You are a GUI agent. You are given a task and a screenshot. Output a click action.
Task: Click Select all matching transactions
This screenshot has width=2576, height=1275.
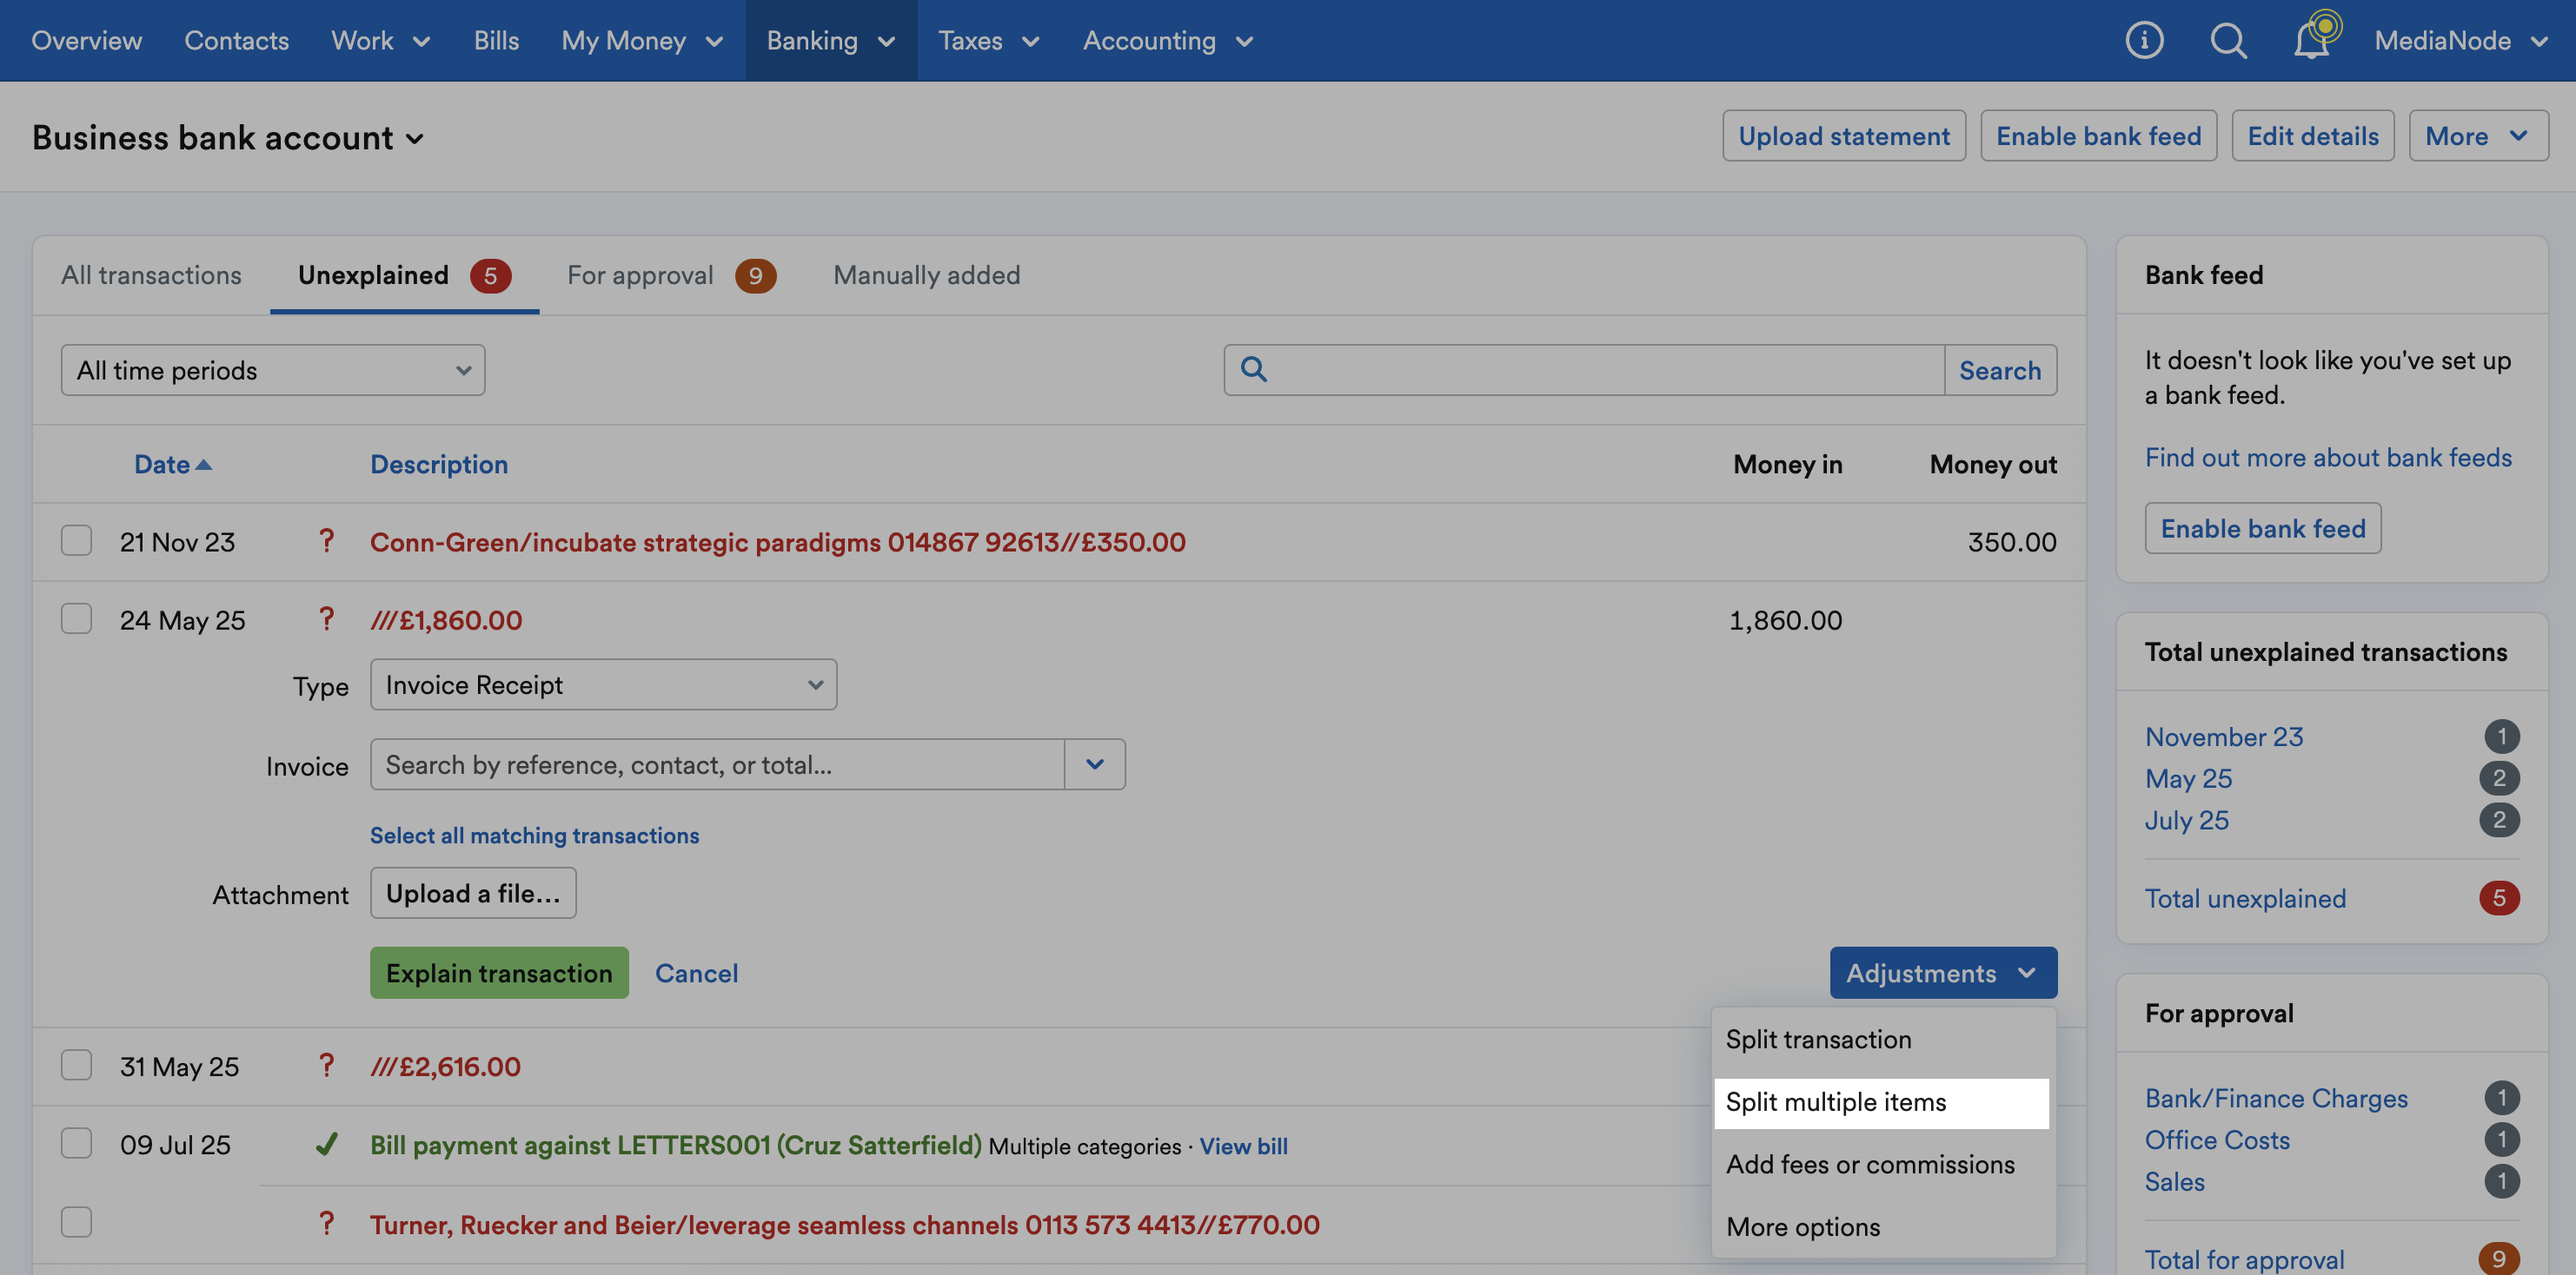(x=534, y=835)
